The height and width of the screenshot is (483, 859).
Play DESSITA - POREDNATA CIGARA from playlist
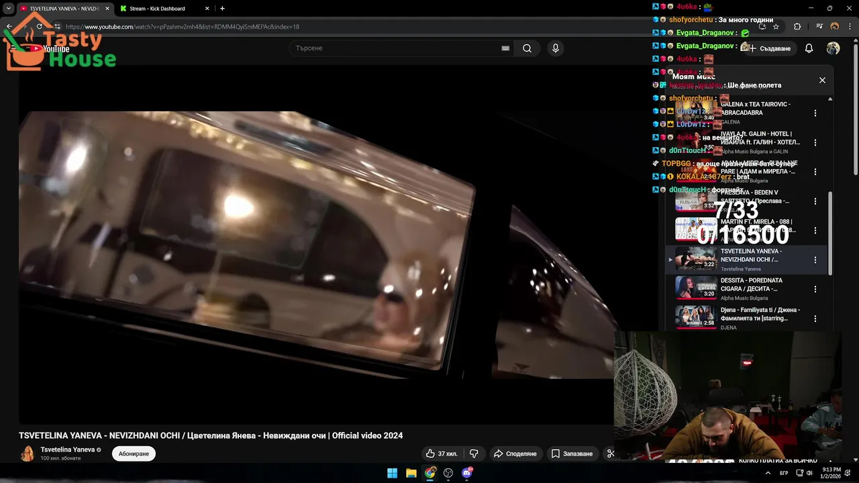(752, 284)
